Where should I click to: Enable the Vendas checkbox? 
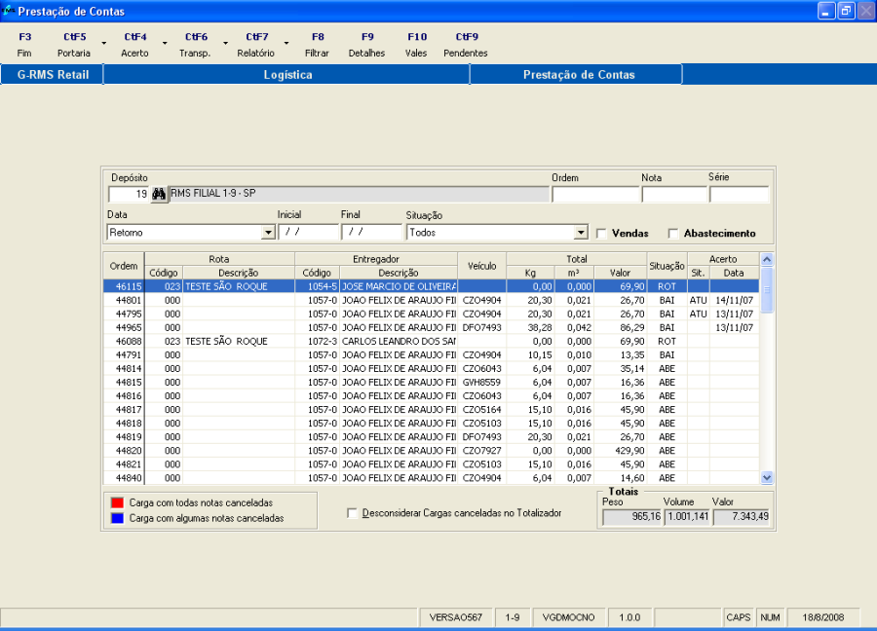pyautogui.click(x=601, y=234)
